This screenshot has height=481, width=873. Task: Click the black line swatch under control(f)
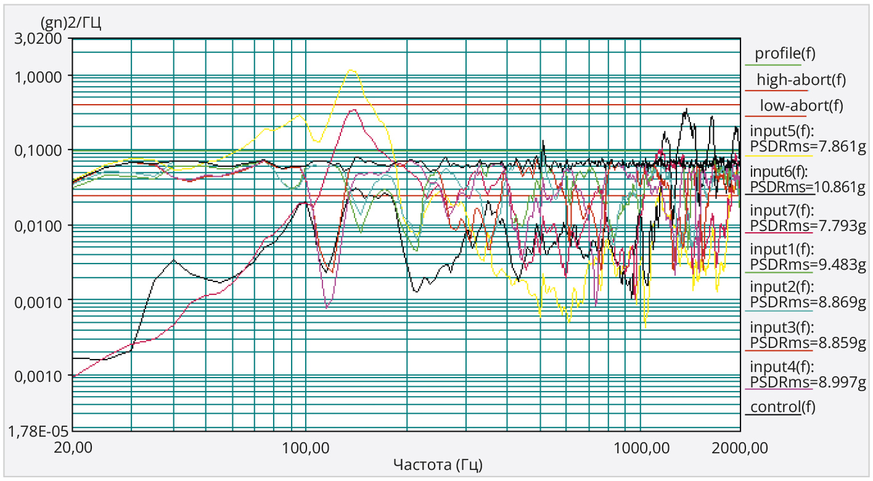coord(773,414)
